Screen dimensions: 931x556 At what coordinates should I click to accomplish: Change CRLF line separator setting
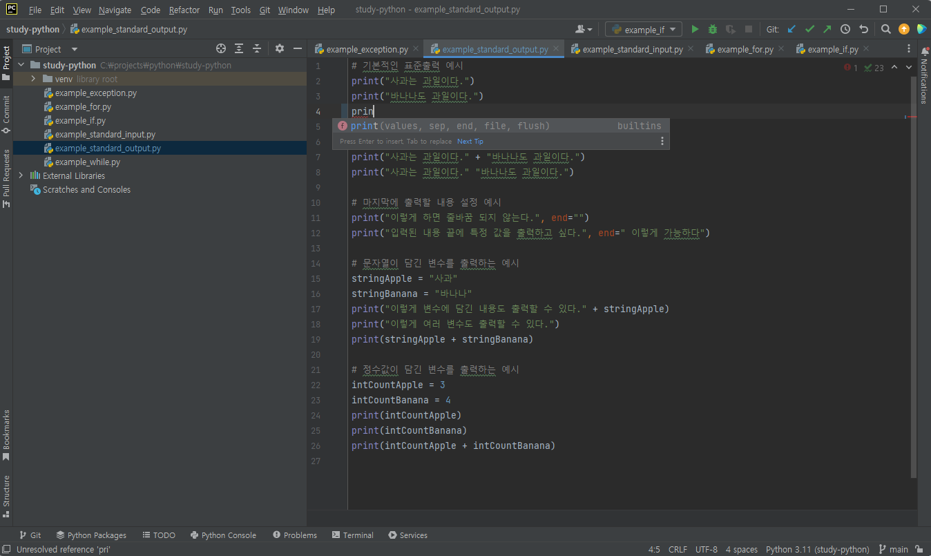[678, 550]
